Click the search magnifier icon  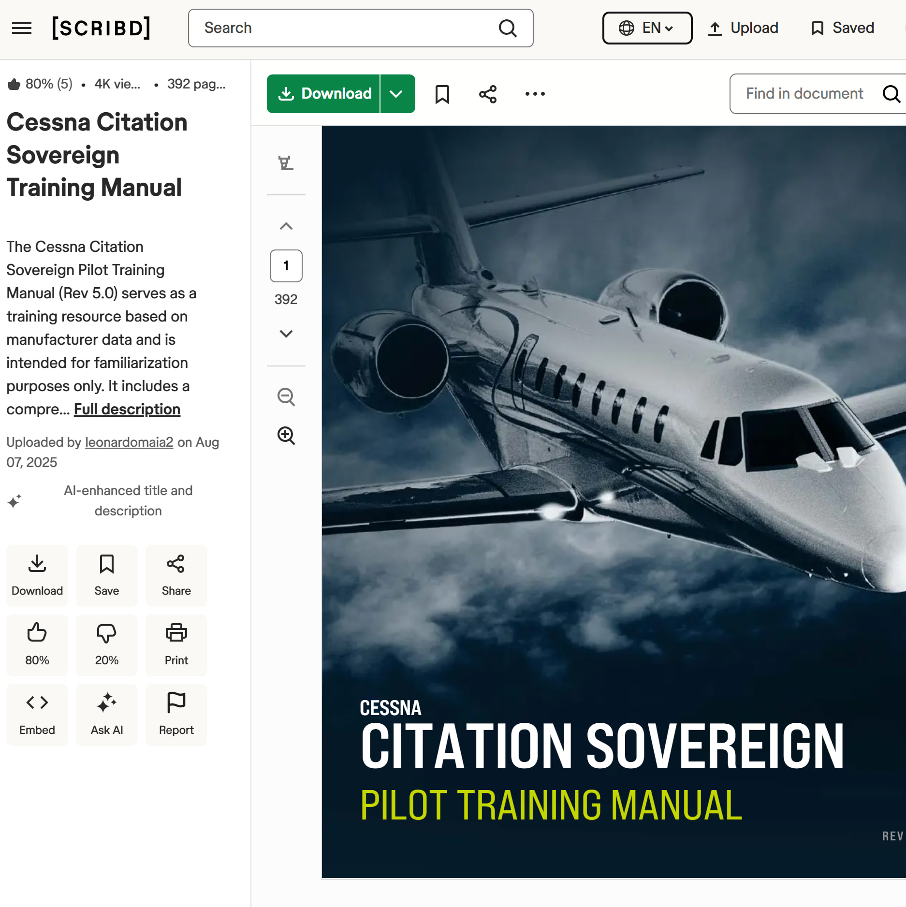point(508,28)
